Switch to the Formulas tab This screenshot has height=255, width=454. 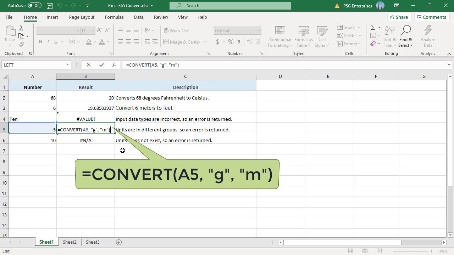tap(114, 17)
